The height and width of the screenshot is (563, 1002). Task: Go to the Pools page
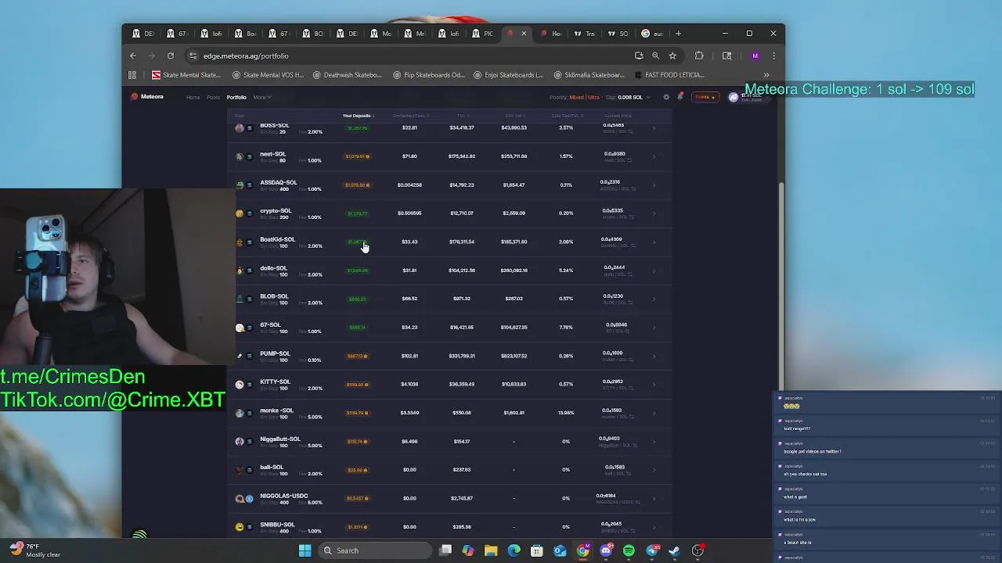[x=213, y=97]
